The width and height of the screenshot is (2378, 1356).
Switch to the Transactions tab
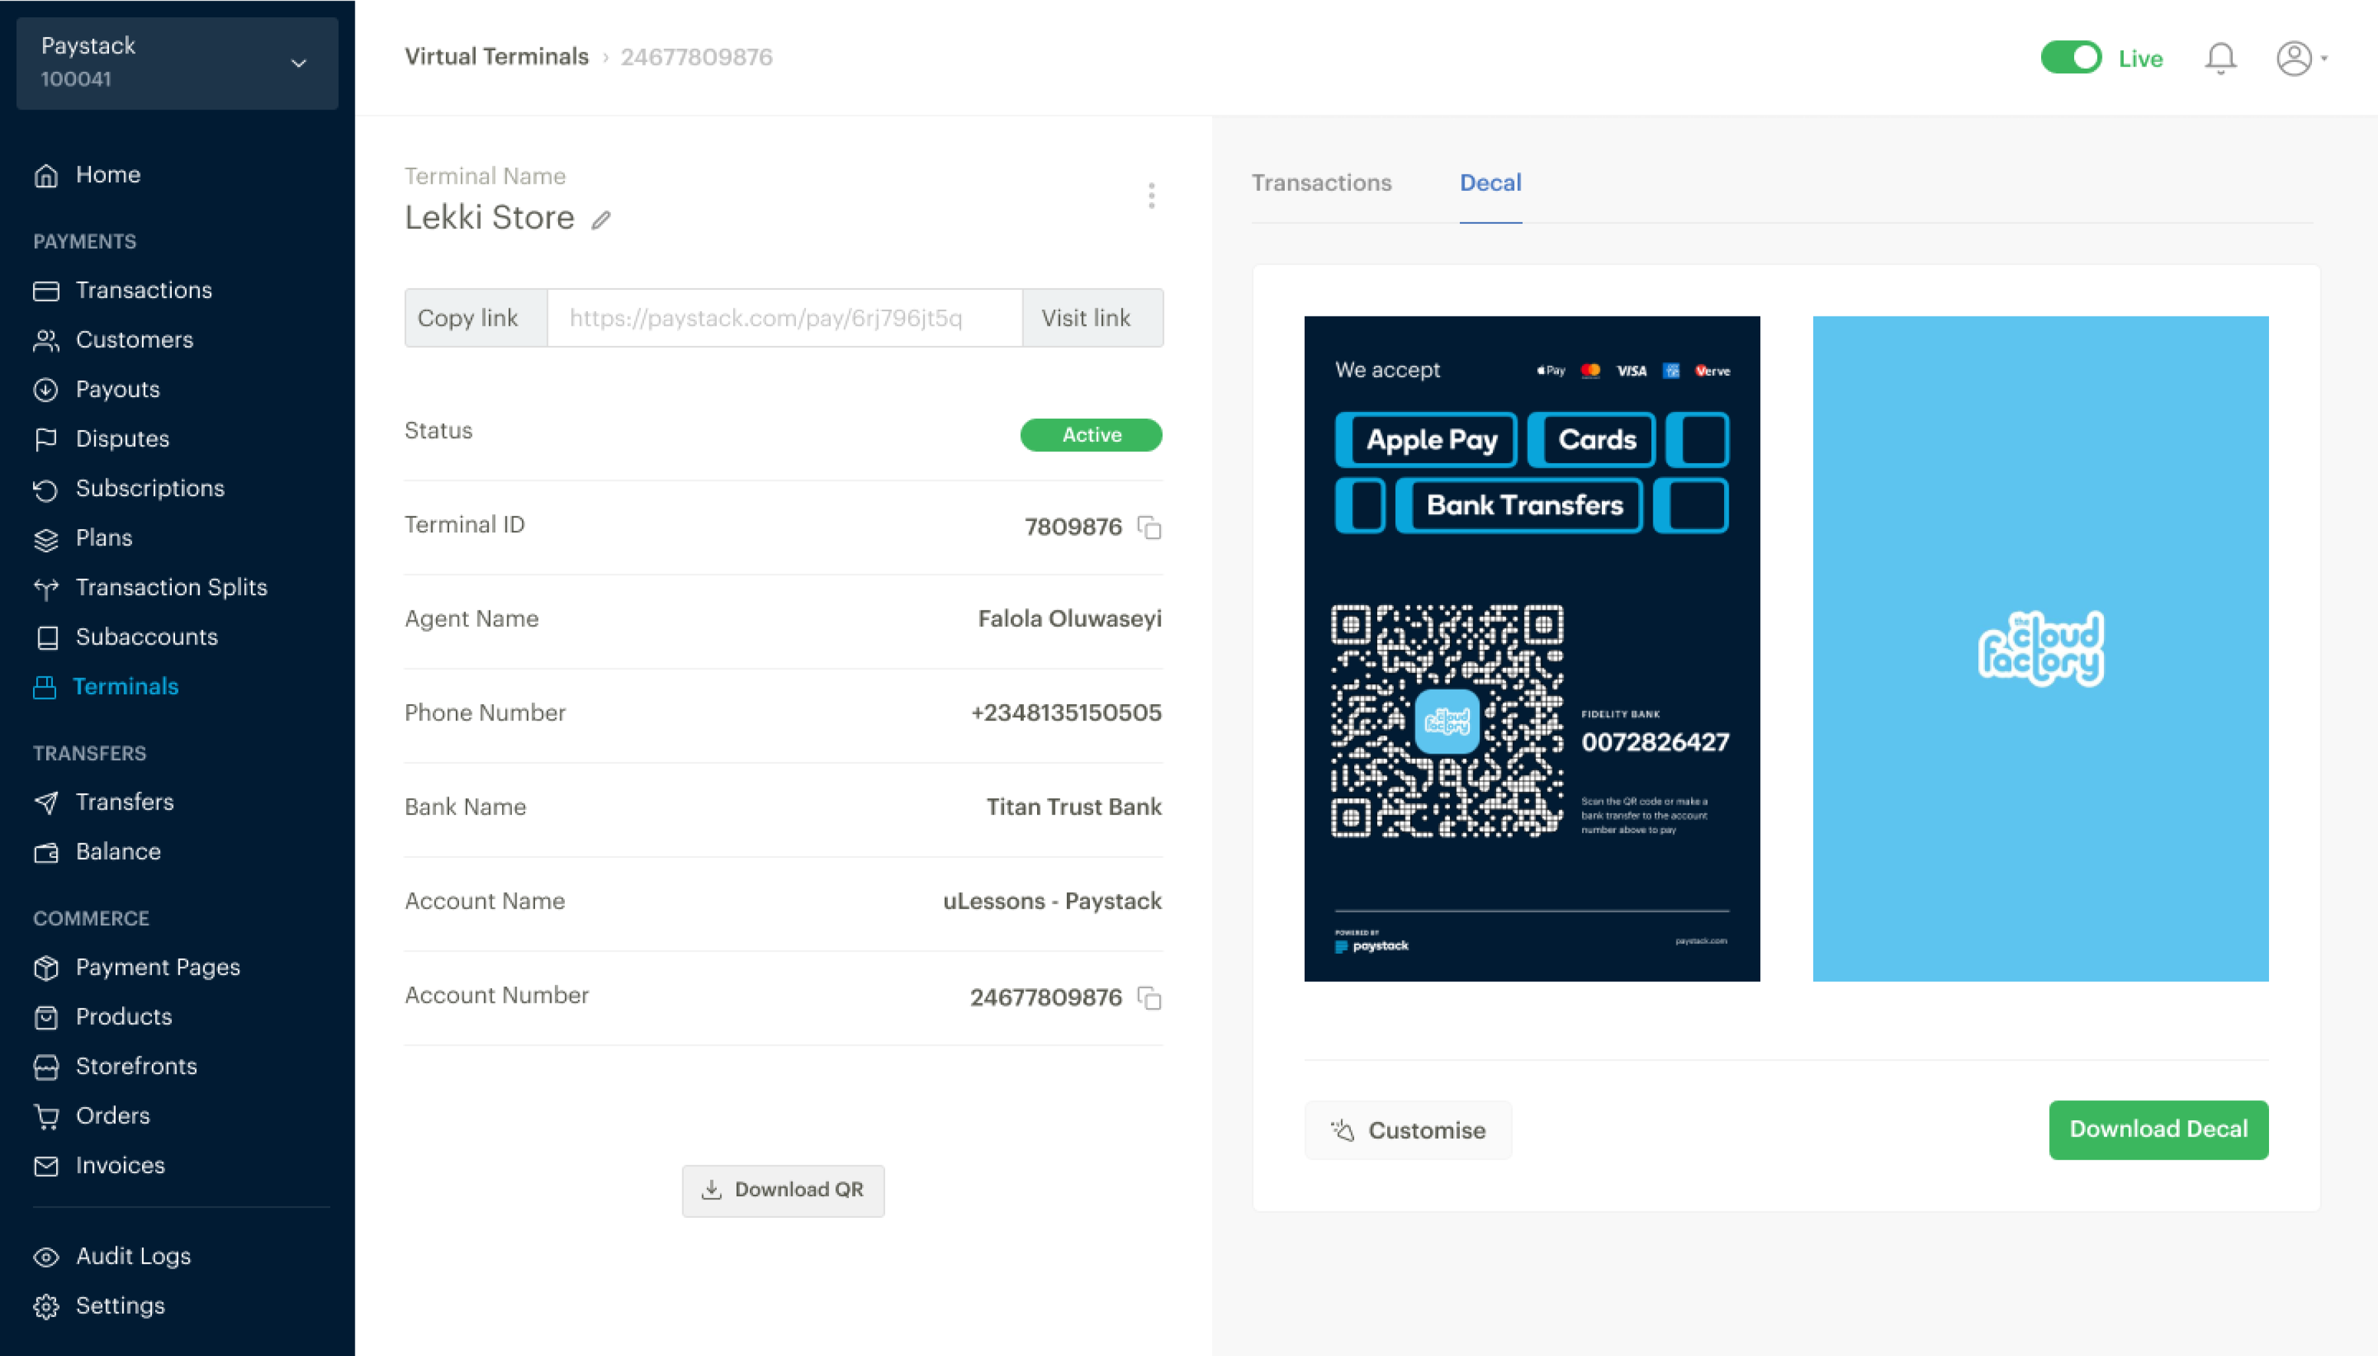[1321, 182]
